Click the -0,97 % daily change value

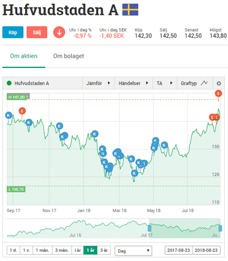[x=83, y=36]
